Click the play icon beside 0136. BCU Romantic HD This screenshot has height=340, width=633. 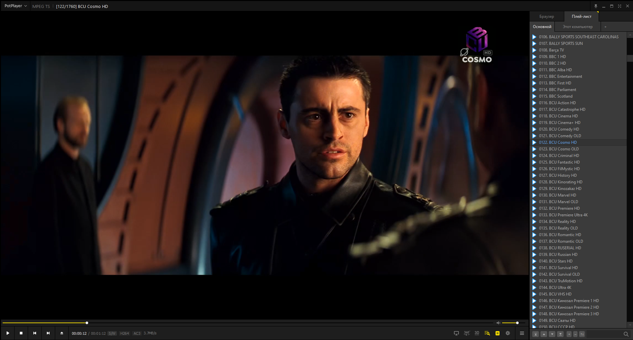click(x=534, y=235)
